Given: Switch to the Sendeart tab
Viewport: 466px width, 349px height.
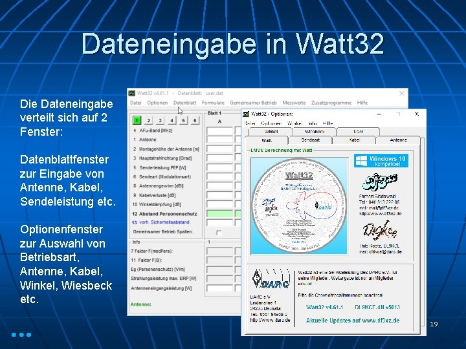Looking at the screenshot, I should (x=310, y=140).
